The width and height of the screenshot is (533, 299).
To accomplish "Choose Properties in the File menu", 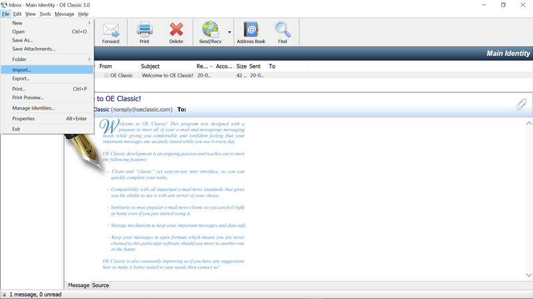I will (x=47, y=119).
